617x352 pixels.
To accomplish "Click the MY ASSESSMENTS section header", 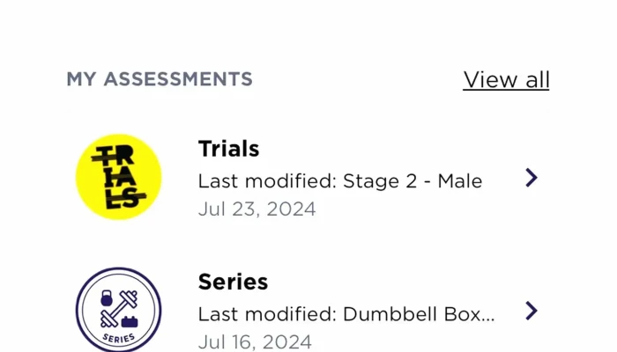I will (160, 79).
